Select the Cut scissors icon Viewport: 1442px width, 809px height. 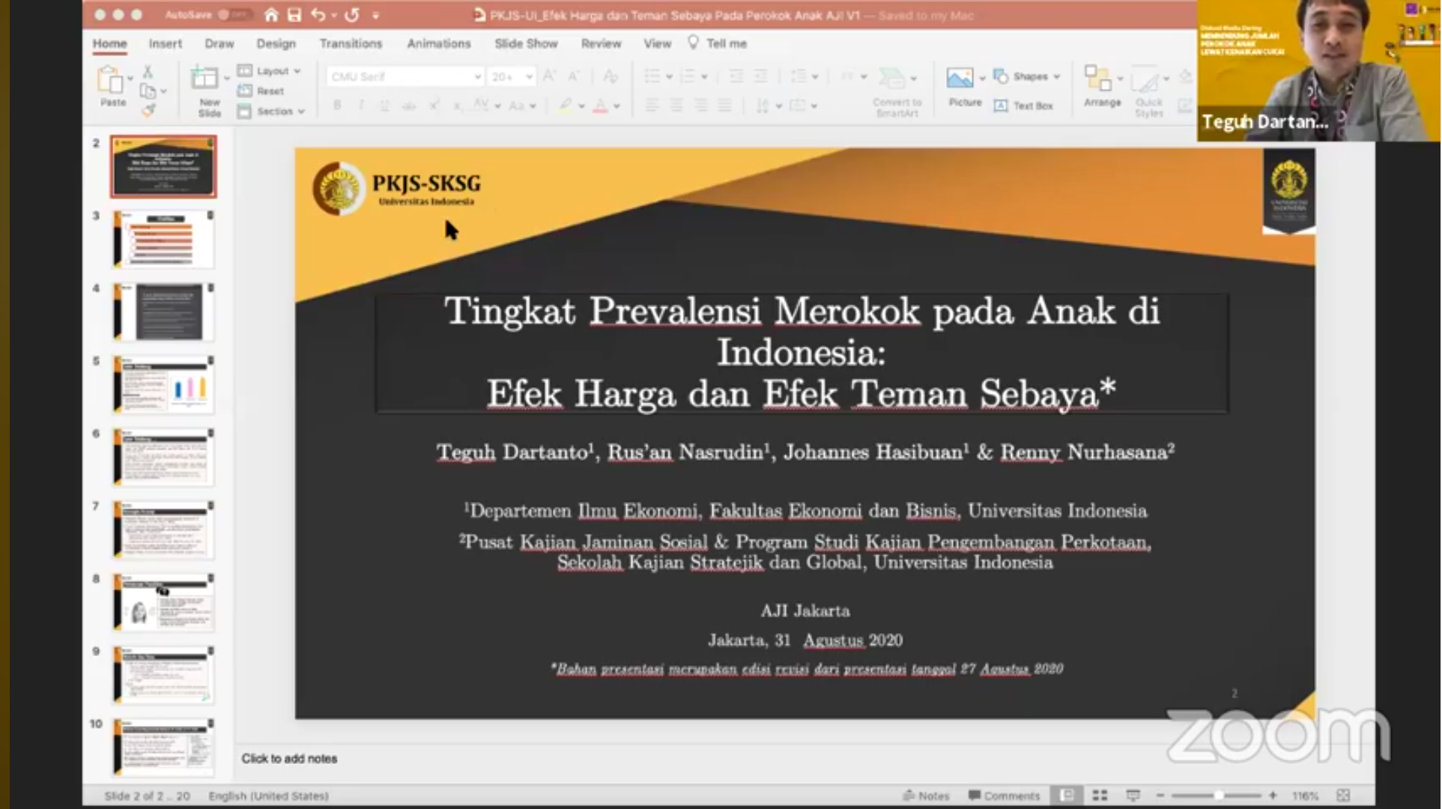click(x=148, y=72)
